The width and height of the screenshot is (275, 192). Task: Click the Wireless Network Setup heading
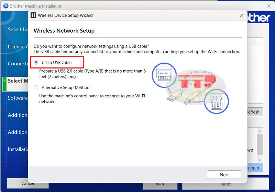point(64,31)
